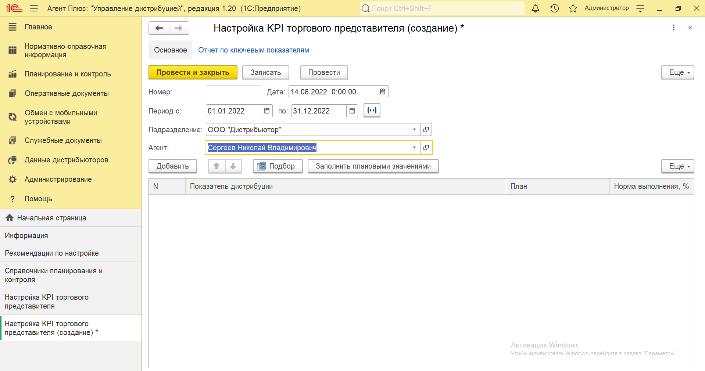This screenshot has width=705, height=371.
Task: Click the Норма выполнения, % column header
Action: 651,186
